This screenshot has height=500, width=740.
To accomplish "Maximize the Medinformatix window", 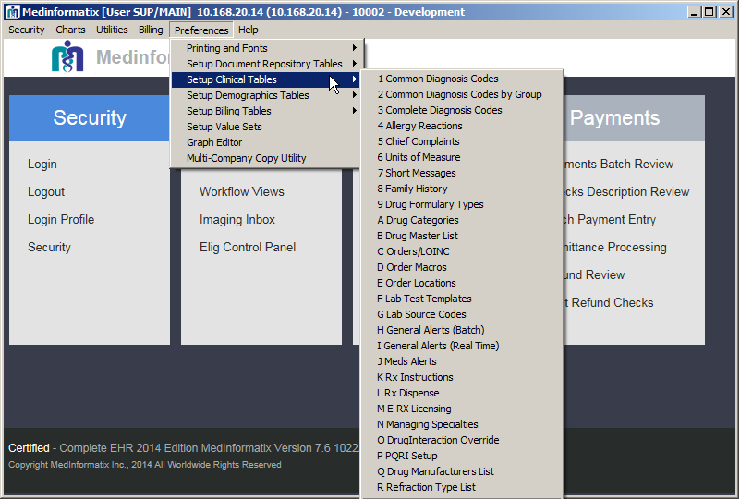I will pyautogui.click(x=709, y=12).
